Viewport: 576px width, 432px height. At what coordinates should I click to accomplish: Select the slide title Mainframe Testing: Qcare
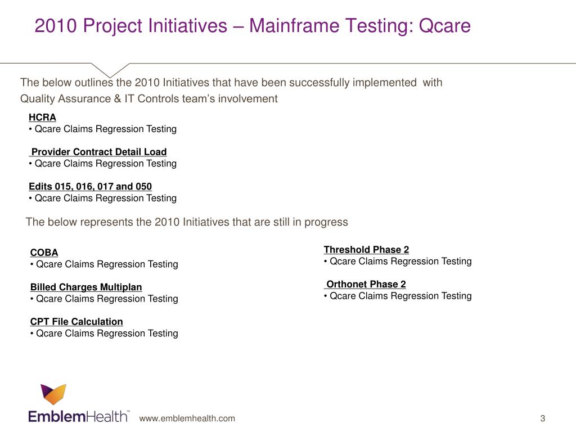tap(253, 26)
